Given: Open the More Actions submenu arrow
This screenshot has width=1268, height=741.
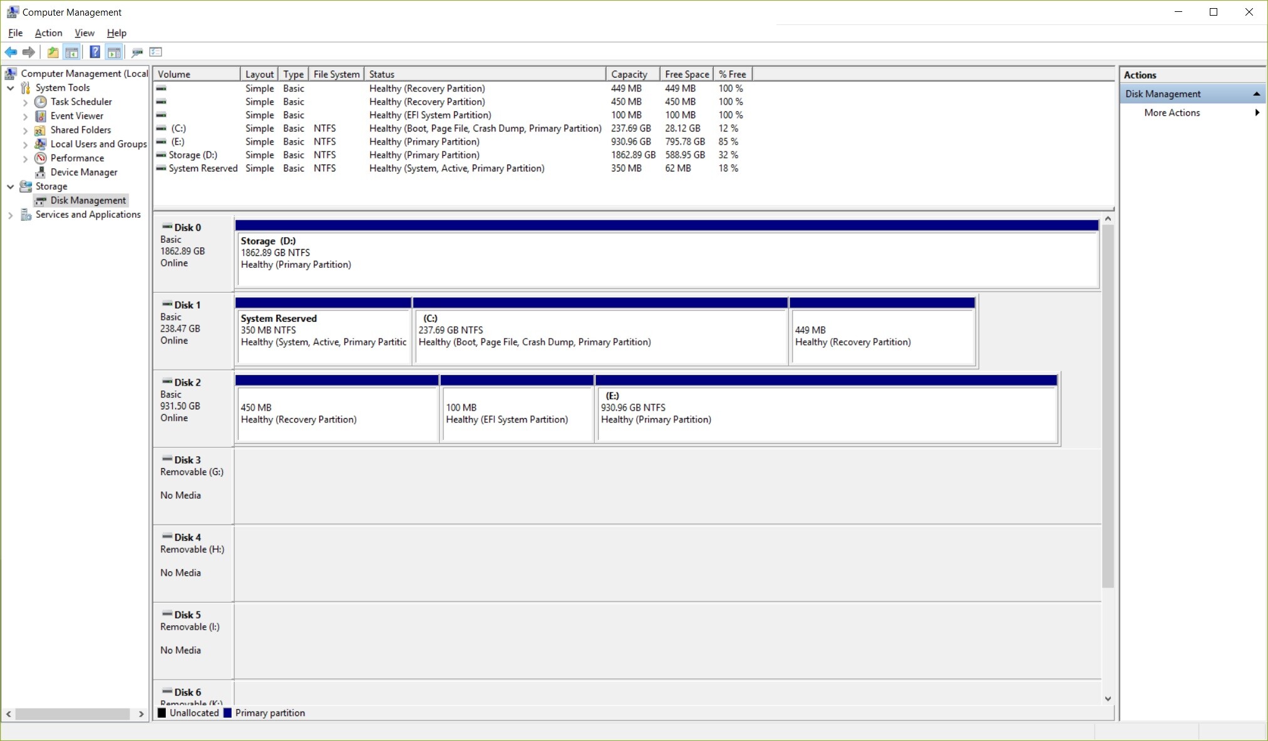Looking at the screenshot, I should coord(1257,113).
